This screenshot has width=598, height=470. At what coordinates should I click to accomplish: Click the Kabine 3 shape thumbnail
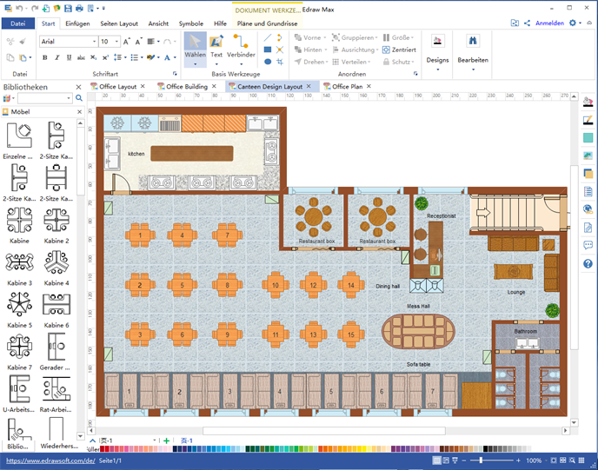(x=19, y=264)
